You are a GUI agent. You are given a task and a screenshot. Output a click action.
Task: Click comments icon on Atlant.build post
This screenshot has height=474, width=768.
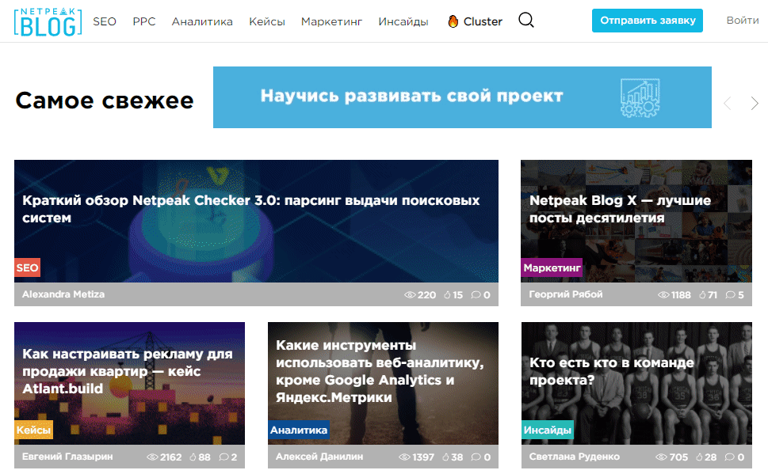[x=224, y=457]
